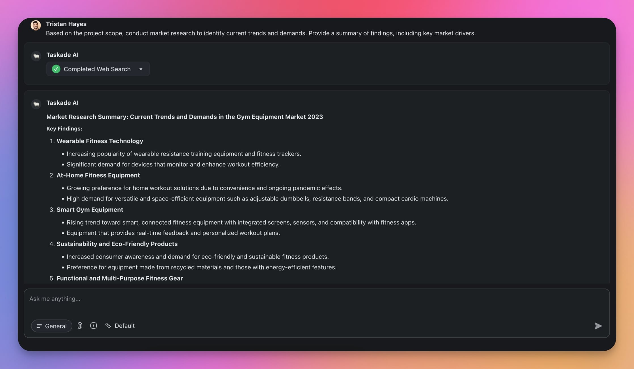Click the Taskade AI avatar on the market research reply
634x369 pixels.
coord(36,104)
